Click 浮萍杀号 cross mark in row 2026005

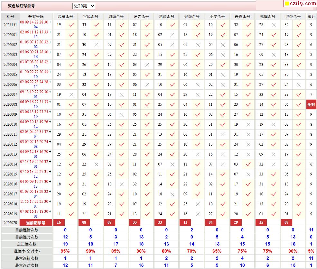coord(299,75)
